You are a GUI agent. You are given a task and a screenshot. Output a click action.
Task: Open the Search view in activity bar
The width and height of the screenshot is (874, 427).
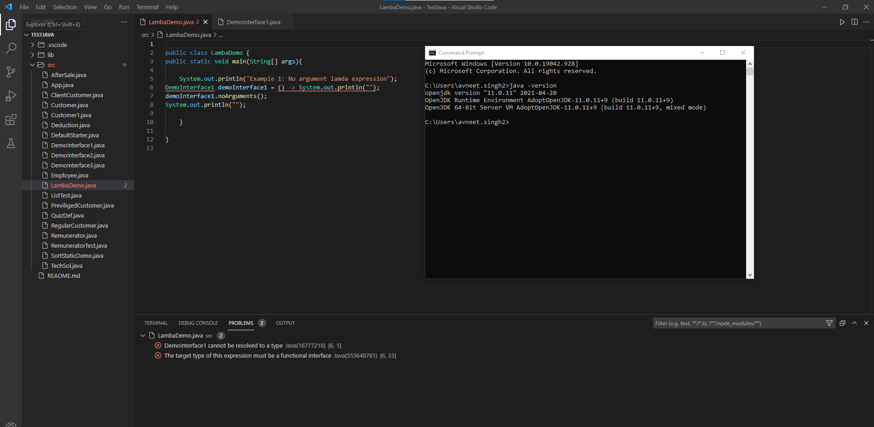(11, 48)
